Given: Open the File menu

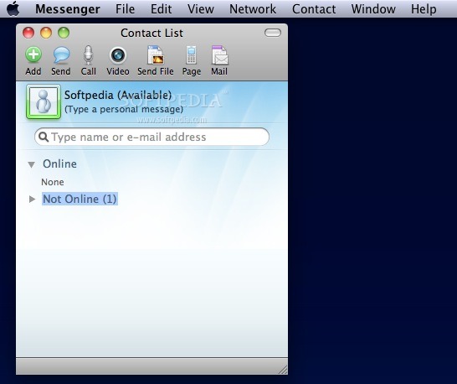Looking at the screenshot, I should pyautogui.click(x=125, y=9).
